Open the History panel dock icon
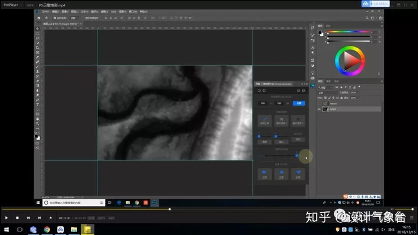The height and width of the screenshot is (235, 418). click(x=312, y=28)
